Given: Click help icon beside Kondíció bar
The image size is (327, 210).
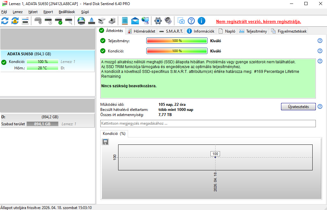Looking at the screenshot, I should pyautogui.click(x=320, y=51).
